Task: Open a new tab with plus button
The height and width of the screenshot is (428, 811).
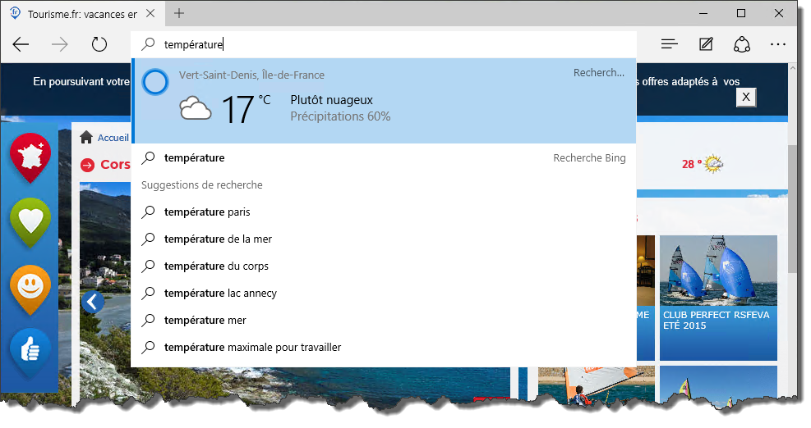Action: (x=179, y=13)
